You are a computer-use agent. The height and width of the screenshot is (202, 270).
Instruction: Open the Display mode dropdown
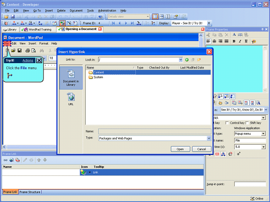pos(209,23)
